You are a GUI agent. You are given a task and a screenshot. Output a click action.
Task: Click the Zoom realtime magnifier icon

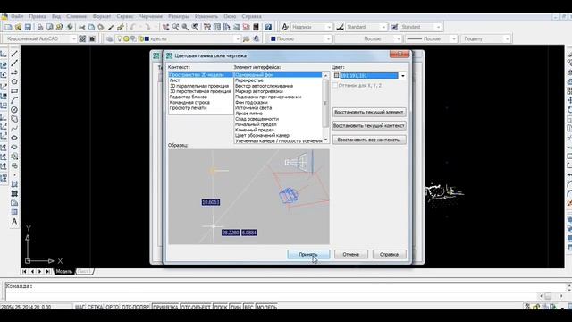pyautogui.click(x=175, y=27)
